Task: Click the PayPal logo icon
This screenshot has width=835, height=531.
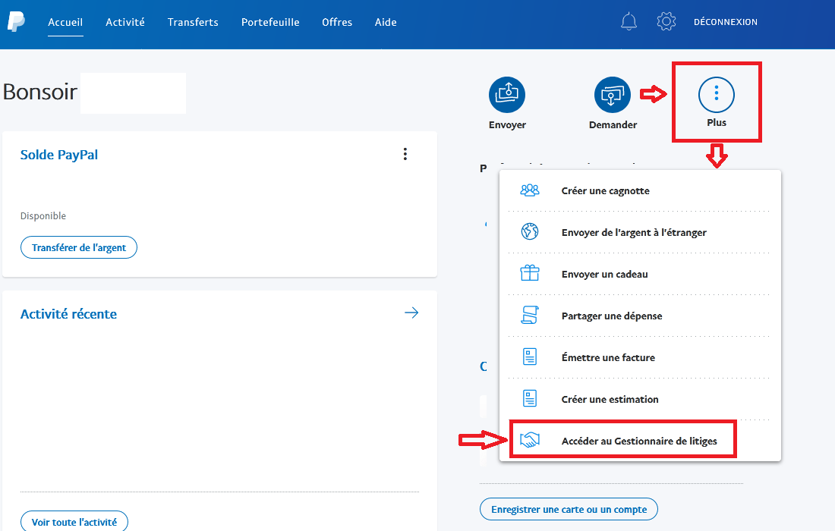Action: pos(16,22)
